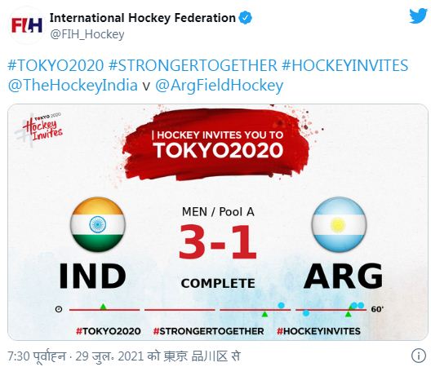The width and height of the screenshot is (431, 367).
Task: Click the blue verified badge
Action: (x=246, y=18)
